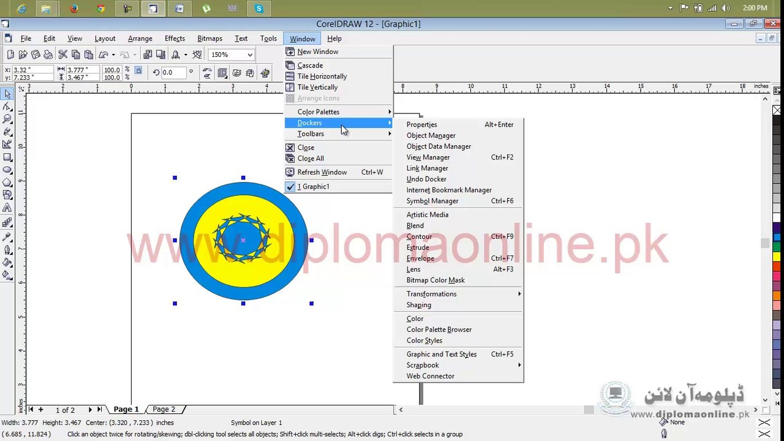Open the Effects menu
The height and width of the screenshot is (441, 784).
coord(175,39)
